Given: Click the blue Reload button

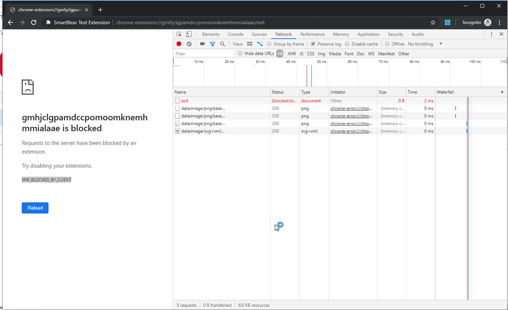Looking at the screenshot, I should coord(35,208).
